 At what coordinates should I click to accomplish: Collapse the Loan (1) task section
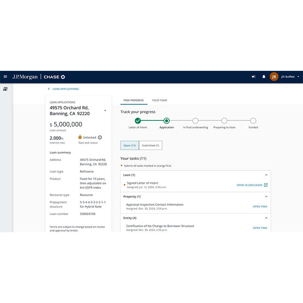pos(266,175)
